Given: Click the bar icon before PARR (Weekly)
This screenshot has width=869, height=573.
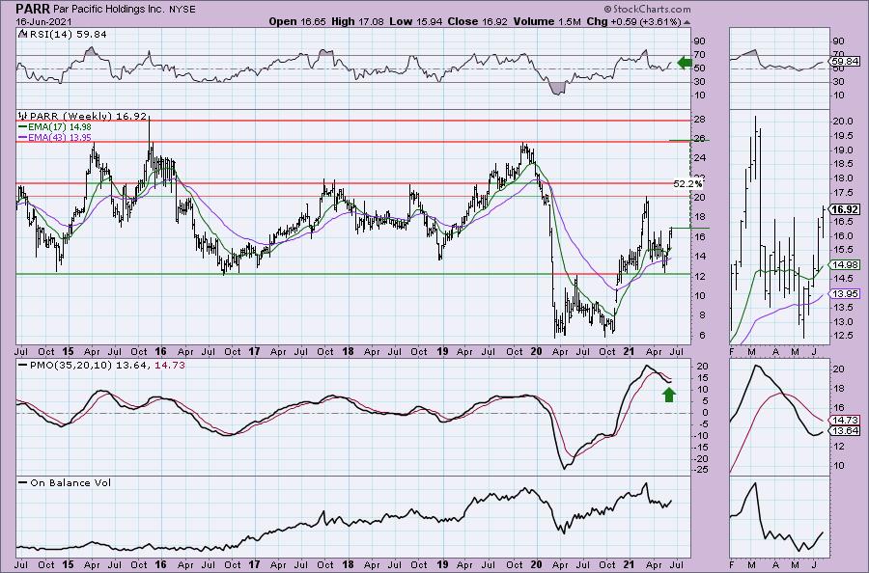Looking at the screenshot, I should tap(23, 117).
